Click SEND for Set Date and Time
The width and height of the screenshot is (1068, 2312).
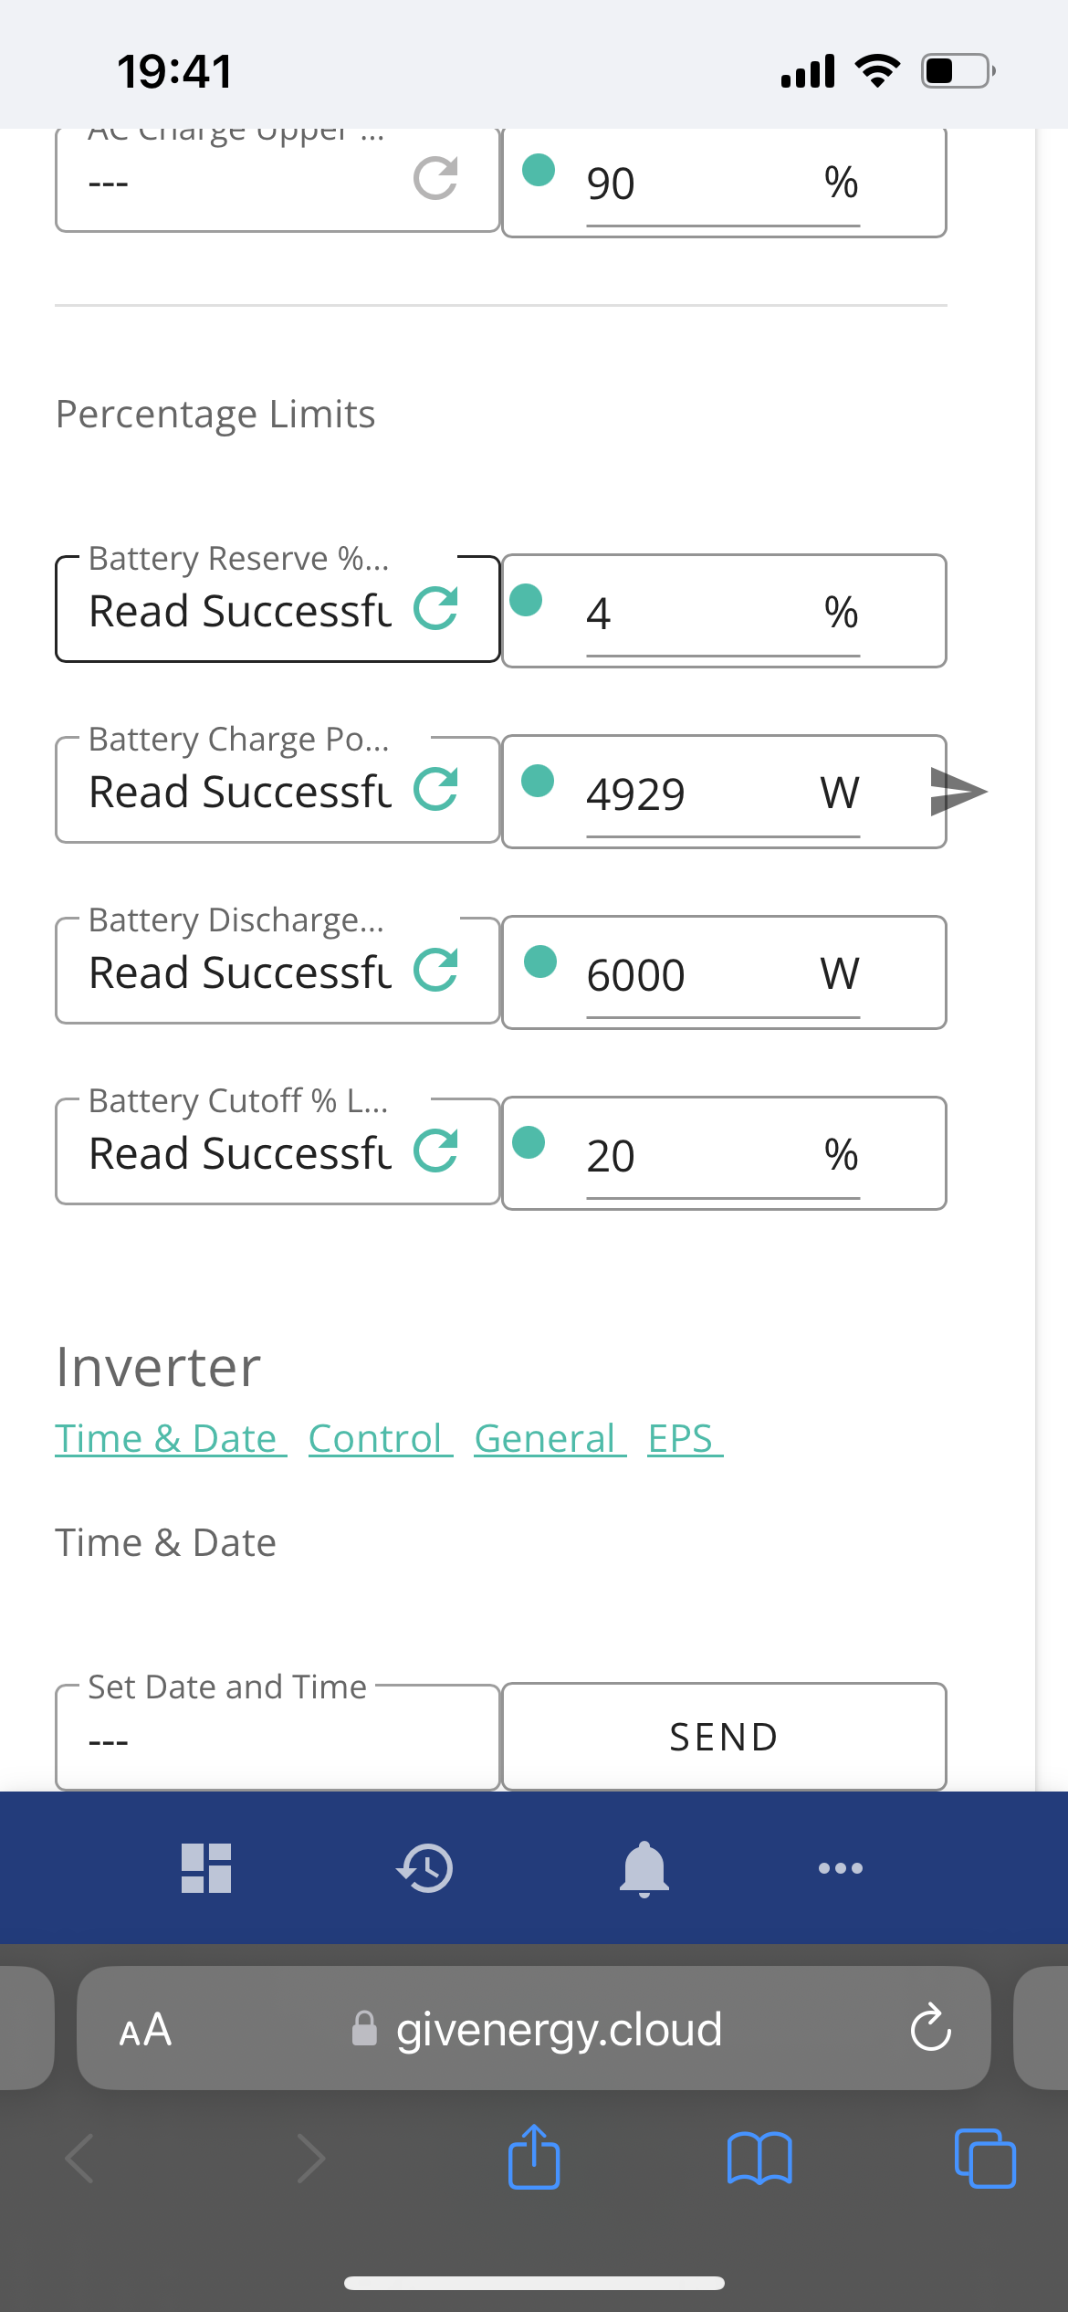tap(724, 1737)
